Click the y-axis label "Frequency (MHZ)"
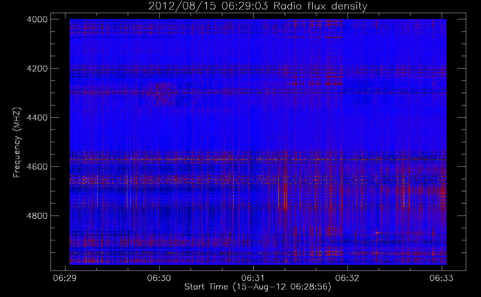 (x=17, y=143)
